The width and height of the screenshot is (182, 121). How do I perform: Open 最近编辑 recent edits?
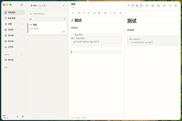click(14, 18)
